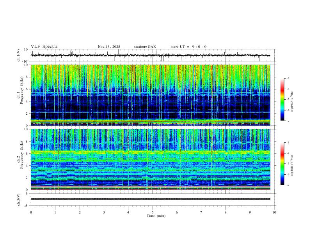Click time axis tick label "5"

(153, 212)
